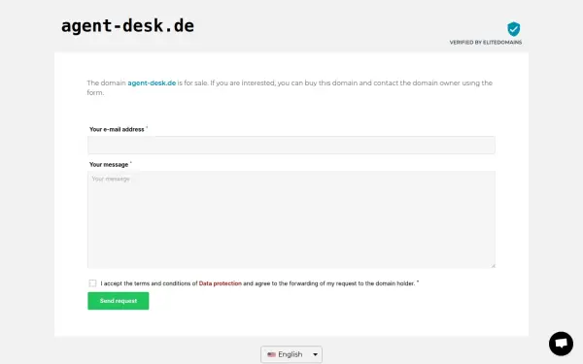The image size is (583, 364).
Task: Open the agent-desk.de link in the description
Action: coord(152,83)
